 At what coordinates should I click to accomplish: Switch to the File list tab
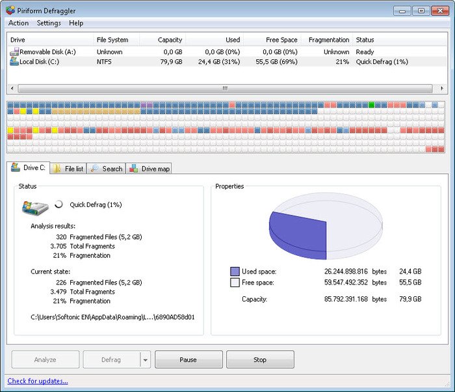pos(68,169)
